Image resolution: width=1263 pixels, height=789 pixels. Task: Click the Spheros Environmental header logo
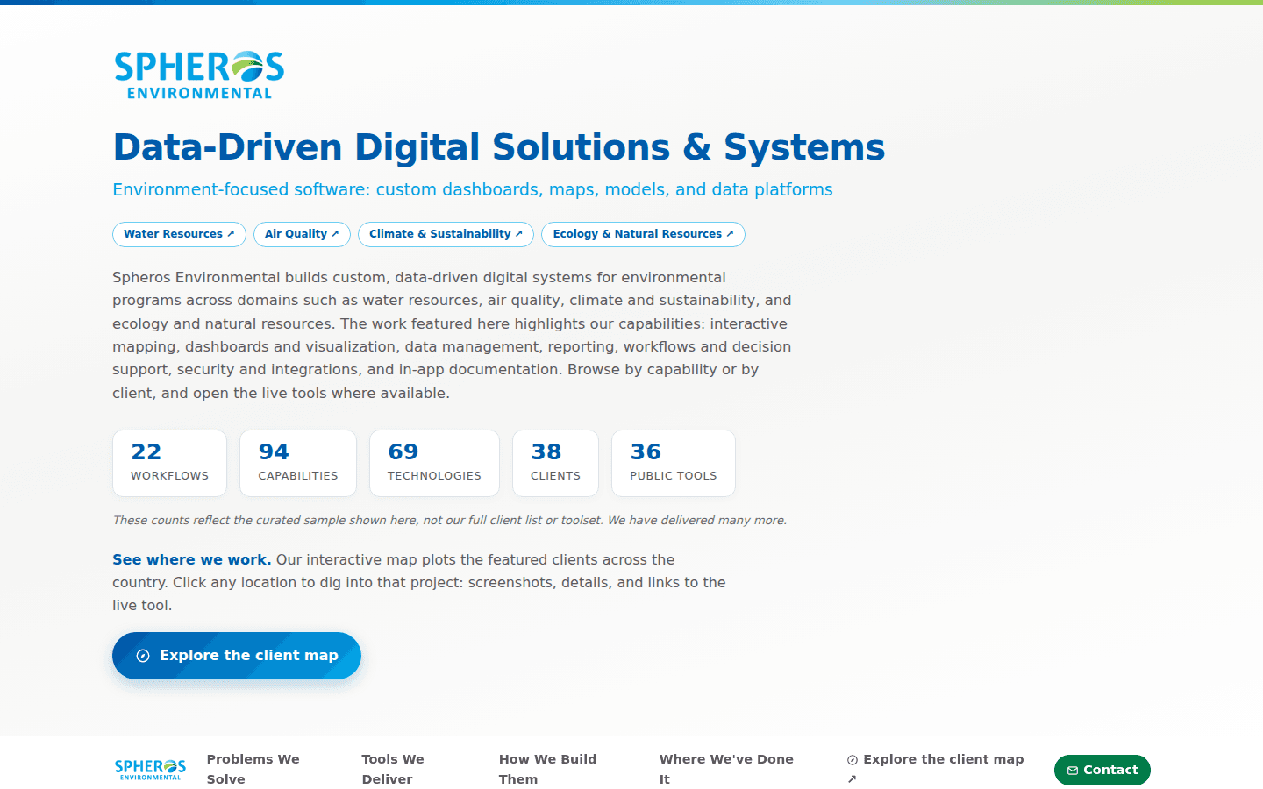tap(199, 75)
